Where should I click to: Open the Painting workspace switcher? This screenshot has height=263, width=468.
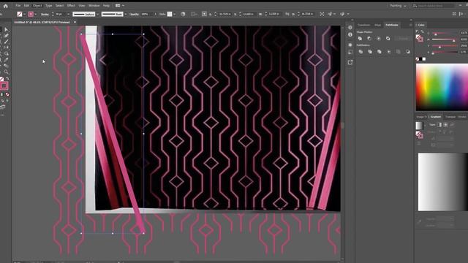[x=398, y=6]
